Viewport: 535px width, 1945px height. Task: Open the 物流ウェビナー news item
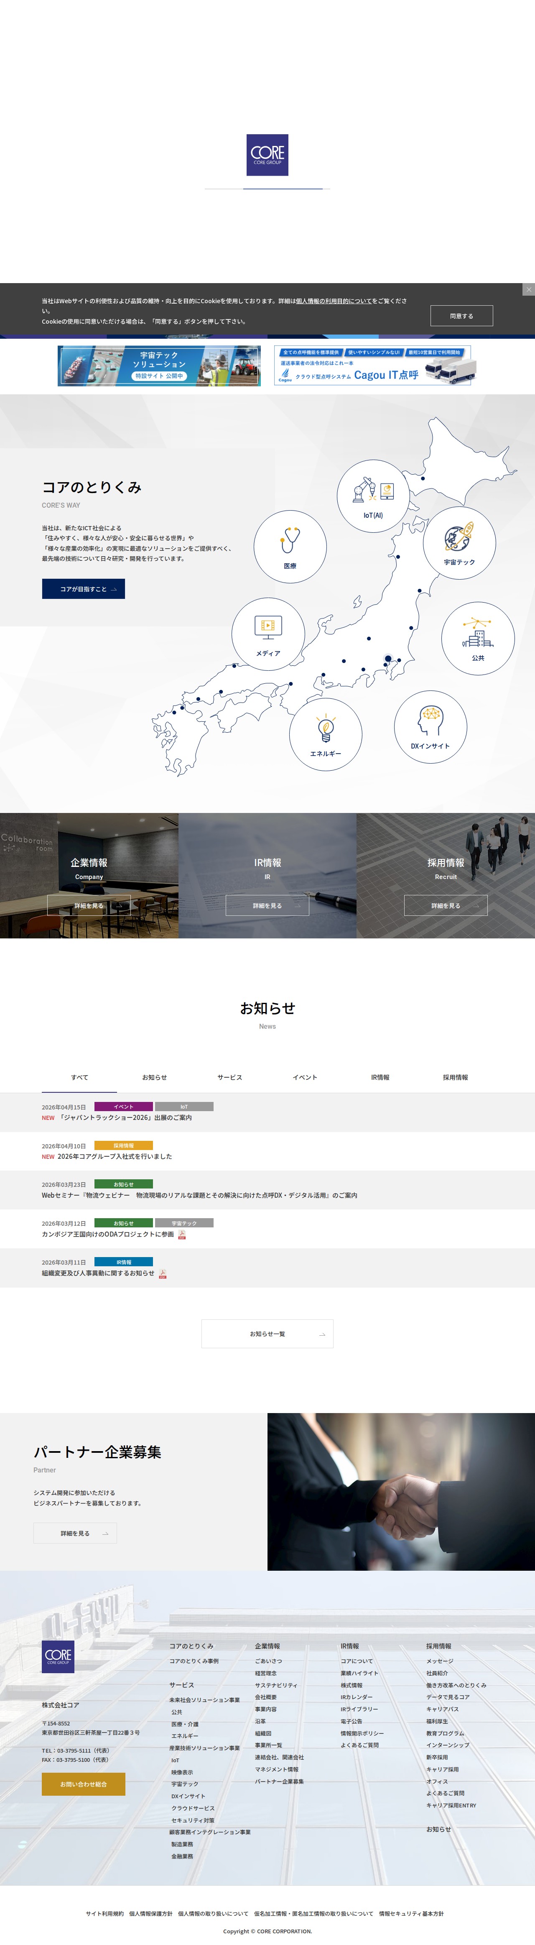(x=199, y=1195)
